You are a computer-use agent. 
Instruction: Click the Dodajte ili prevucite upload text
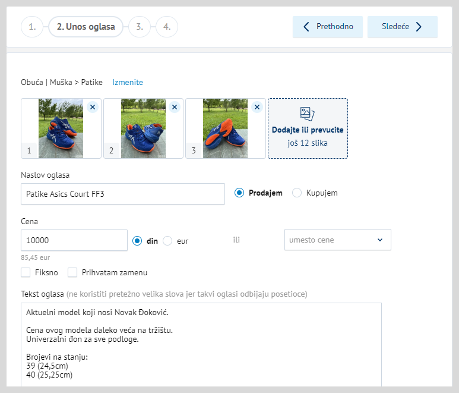[308, 130]
